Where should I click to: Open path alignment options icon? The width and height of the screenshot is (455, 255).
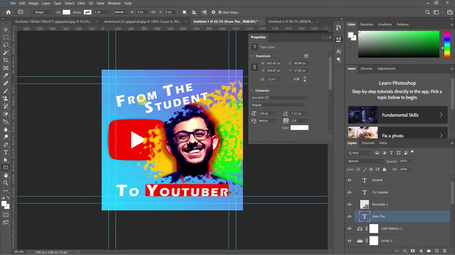(x=194, y=12)
